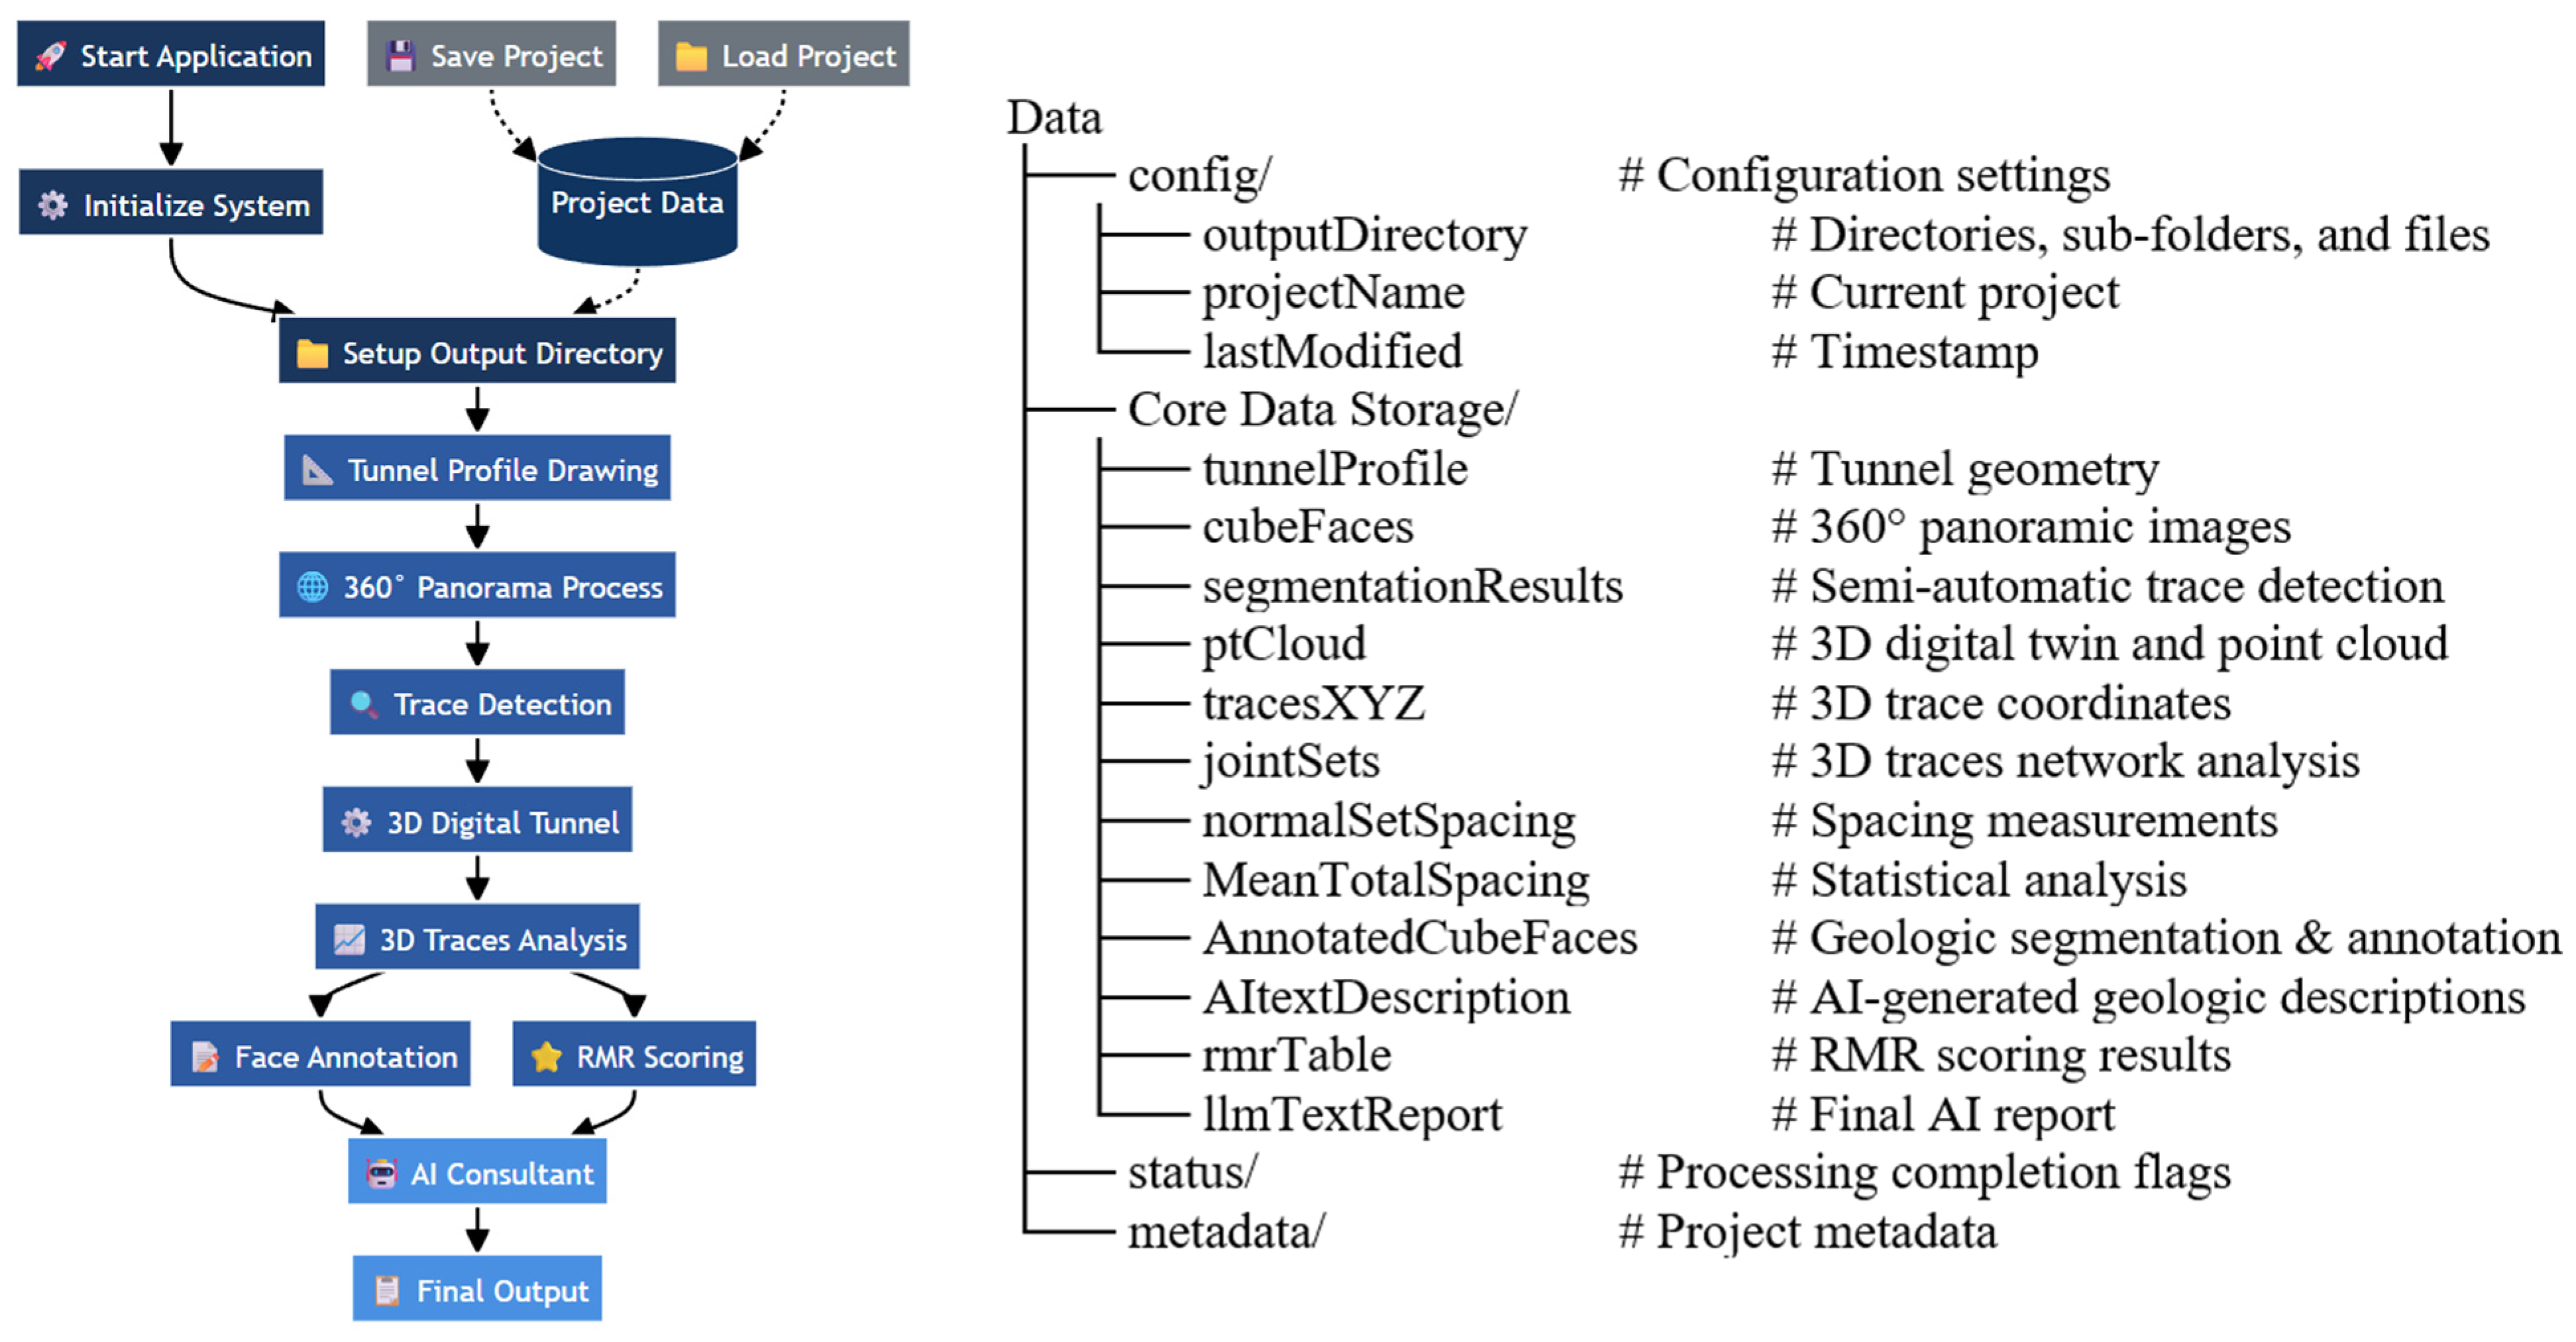
Task: Expand the Core Data Storage/ folder
Action: coord(1322,409)
